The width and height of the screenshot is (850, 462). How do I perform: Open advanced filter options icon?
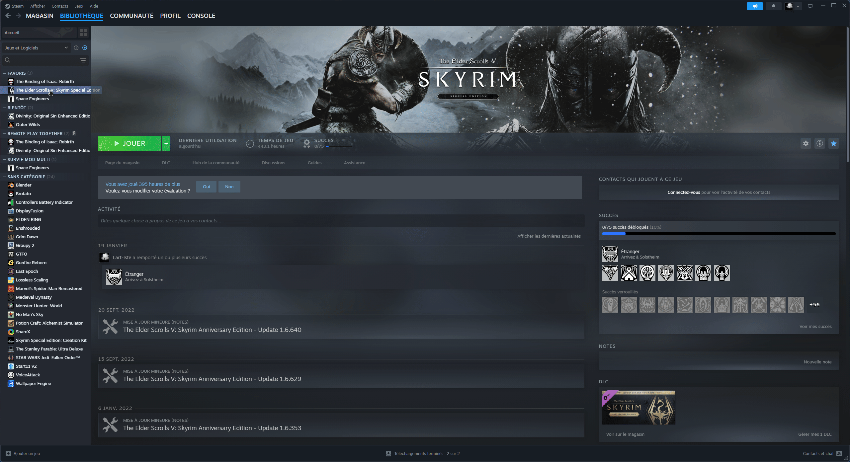(83, 60)
